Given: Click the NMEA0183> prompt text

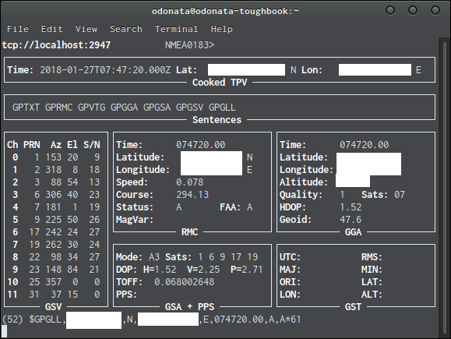Looking at the screenshot, I should 189,45.
